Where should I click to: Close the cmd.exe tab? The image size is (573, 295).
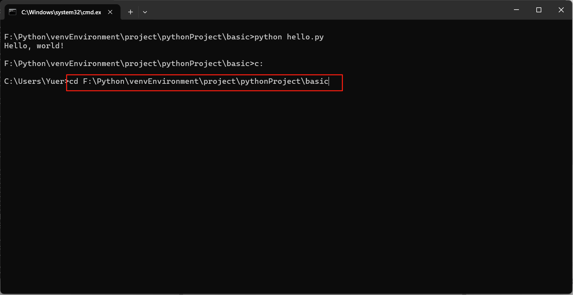(110, 12)
